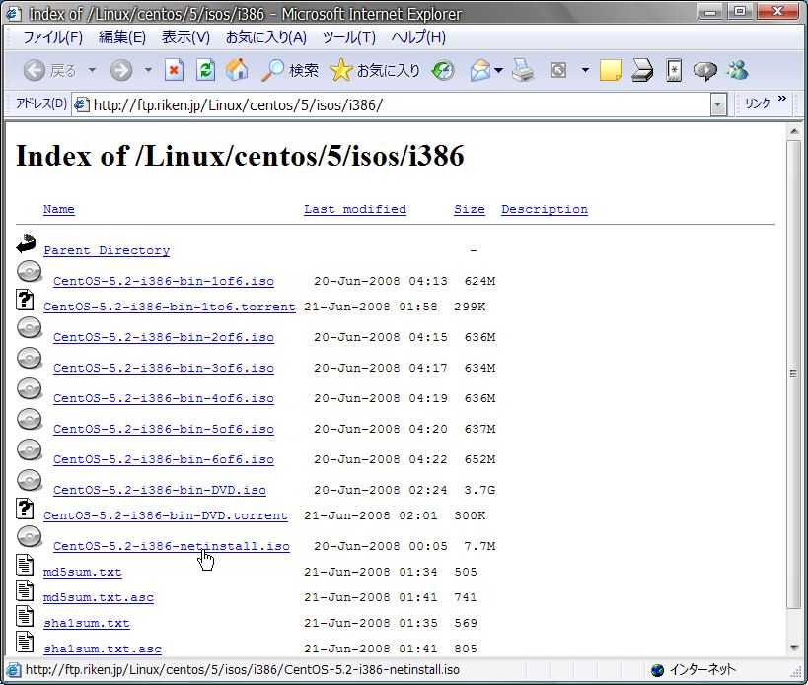Click the asterisk device toolbar icon
This screenshot has width=808, height=685.
(674, 70)
